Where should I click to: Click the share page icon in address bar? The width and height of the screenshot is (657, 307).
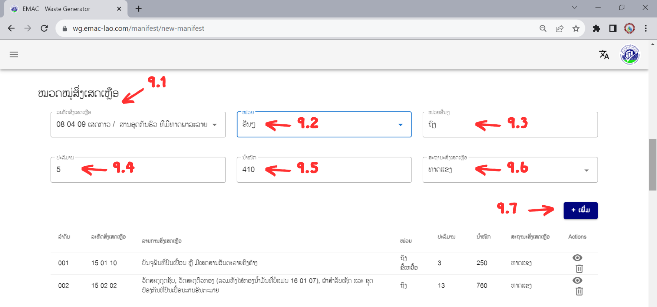(559, 29)
